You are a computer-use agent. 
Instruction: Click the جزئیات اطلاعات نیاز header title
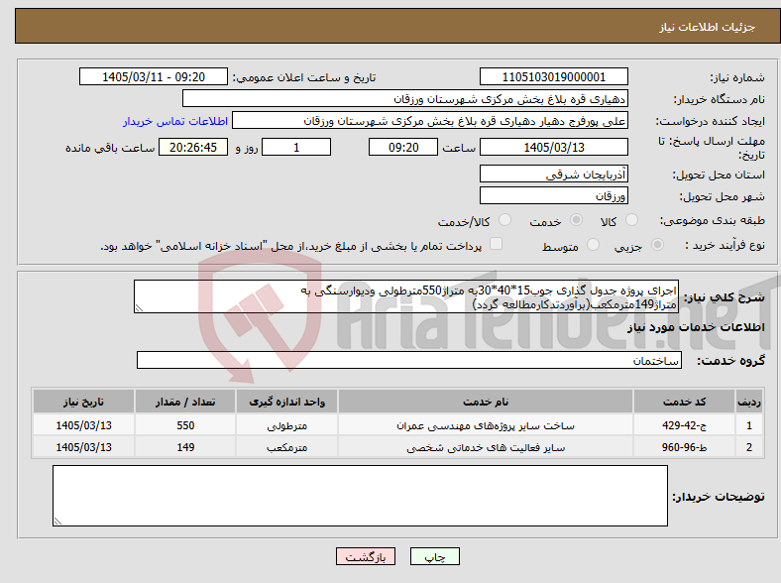pos(708,27)
